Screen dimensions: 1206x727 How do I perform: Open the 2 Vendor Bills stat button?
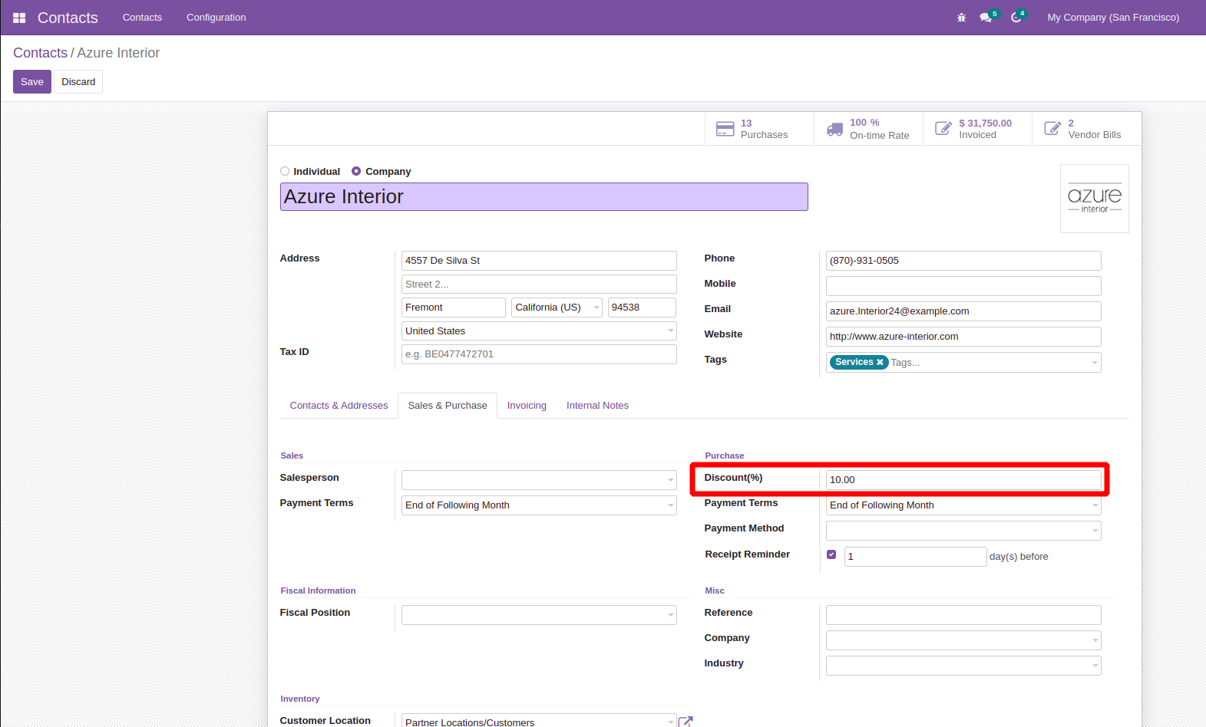[1087, 129]
